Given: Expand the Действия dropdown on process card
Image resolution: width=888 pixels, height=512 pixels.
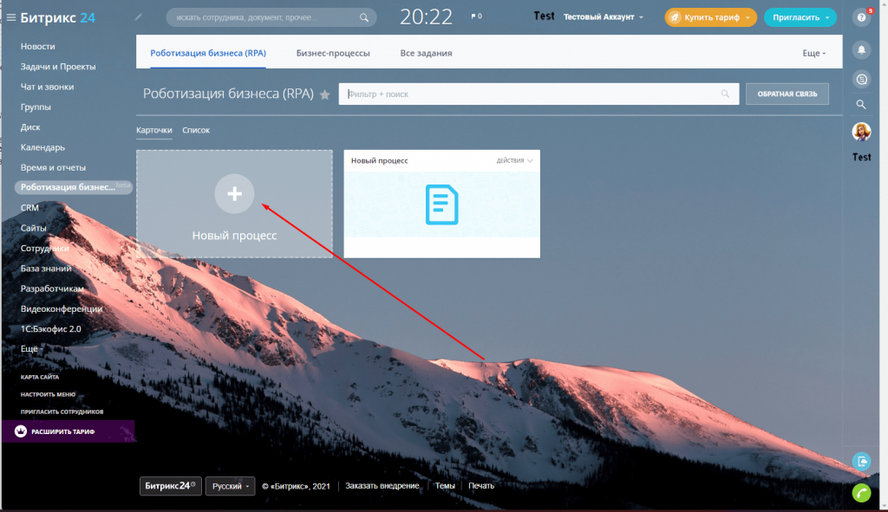Looking at the screenshot, I should (514, 160).
